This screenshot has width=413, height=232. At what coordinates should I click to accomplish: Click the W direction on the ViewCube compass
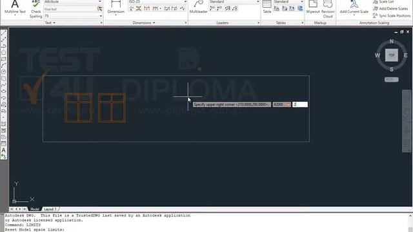point(378,55)
